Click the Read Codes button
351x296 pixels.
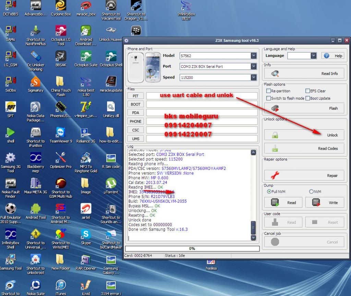(304, 148)
